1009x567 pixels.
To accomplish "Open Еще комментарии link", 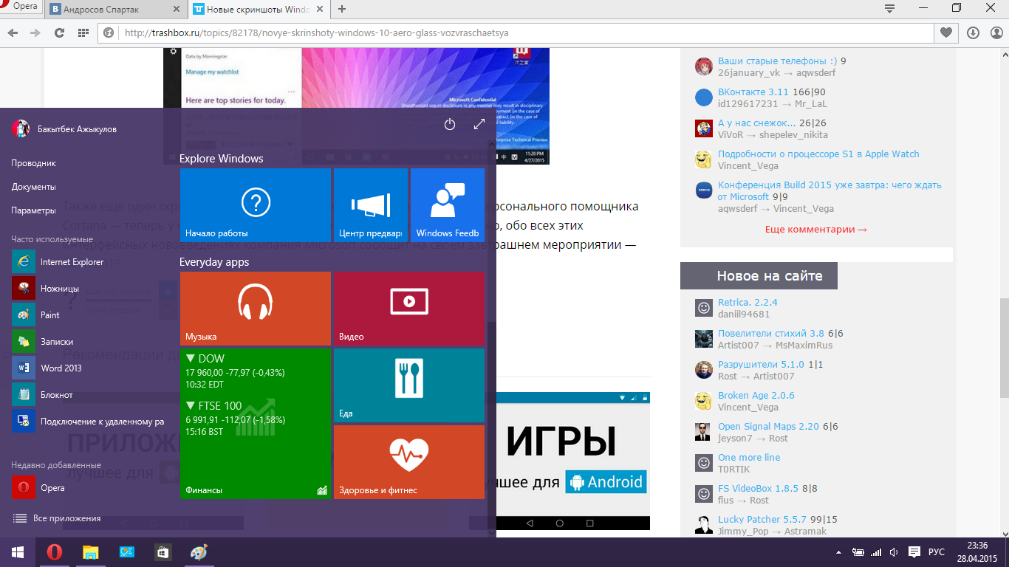I will click(816, 230).
